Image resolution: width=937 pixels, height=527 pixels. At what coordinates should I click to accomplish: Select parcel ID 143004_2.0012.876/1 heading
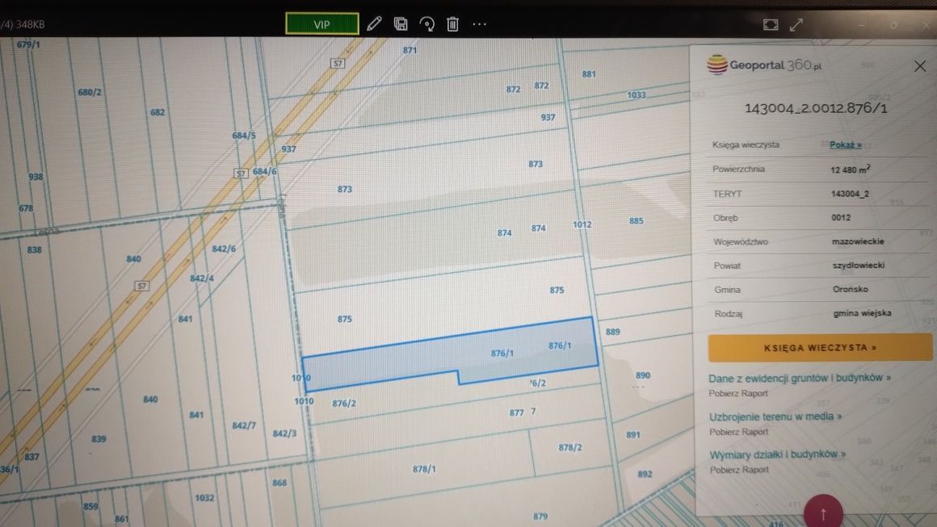pyautogui.click(x=816, y=108)
